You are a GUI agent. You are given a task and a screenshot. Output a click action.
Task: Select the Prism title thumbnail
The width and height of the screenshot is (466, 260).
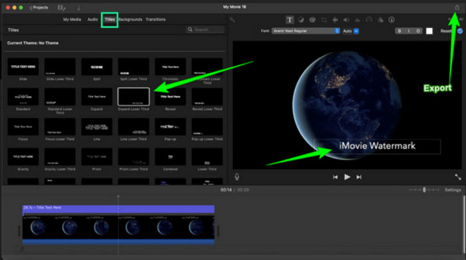97,157
